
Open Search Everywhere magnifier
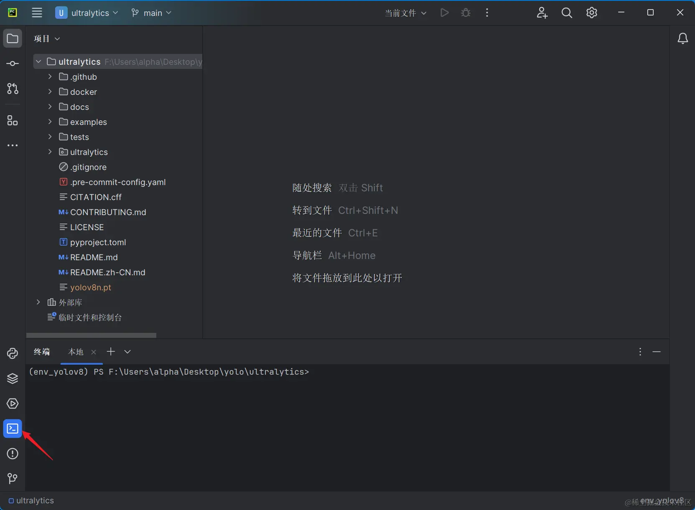pyautogui.click(x=567, y=13)
